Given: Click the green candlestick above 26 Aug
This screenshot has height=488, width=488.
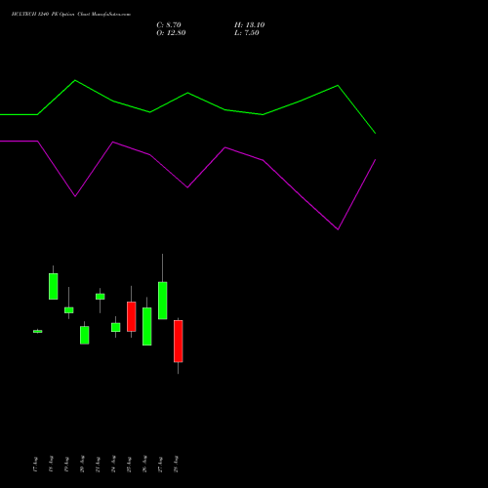Looking at the screenshot, I should pyautogui.click(x=147, y=326).
